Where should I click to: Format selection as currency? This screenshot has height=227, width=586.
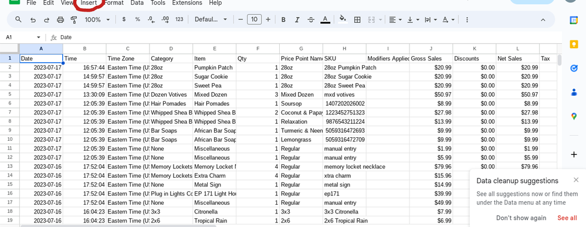(124, 19)
